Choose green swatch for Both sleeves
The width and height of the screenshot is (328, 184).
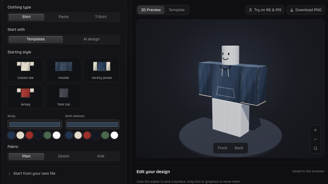coord(105,135)
